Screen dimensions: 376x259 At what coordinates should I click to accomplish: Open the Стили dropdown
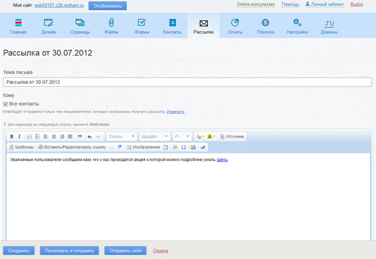(x=122, y=137)
